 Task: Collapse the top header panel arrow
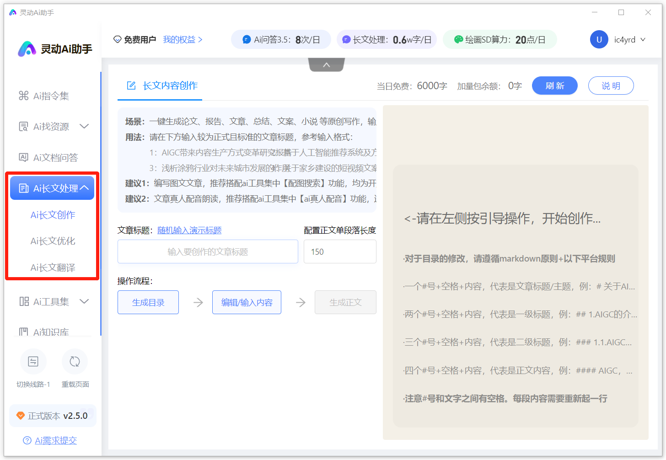coord(326,65)
